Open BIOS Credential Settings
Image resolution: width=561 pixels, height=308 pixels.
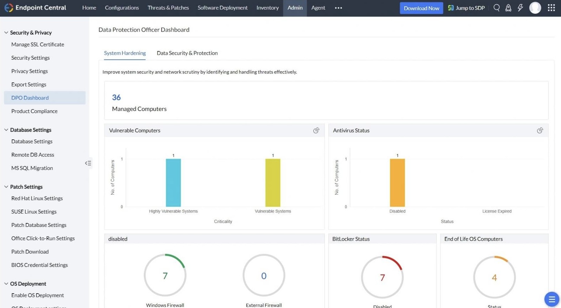(39, 265)
